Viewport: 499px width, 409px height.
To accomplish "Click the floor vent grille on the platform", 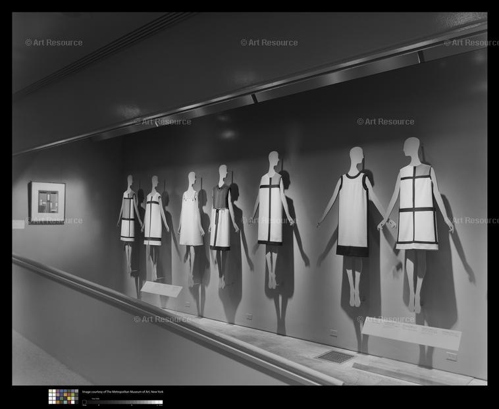I will tap(335, 356).
